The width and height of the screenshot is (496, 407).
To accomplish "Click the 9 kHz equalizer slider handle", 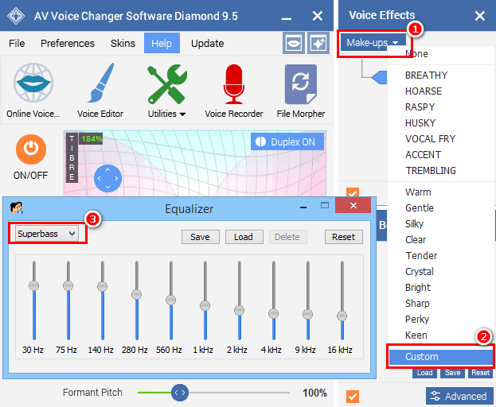I will click(307, 314).
